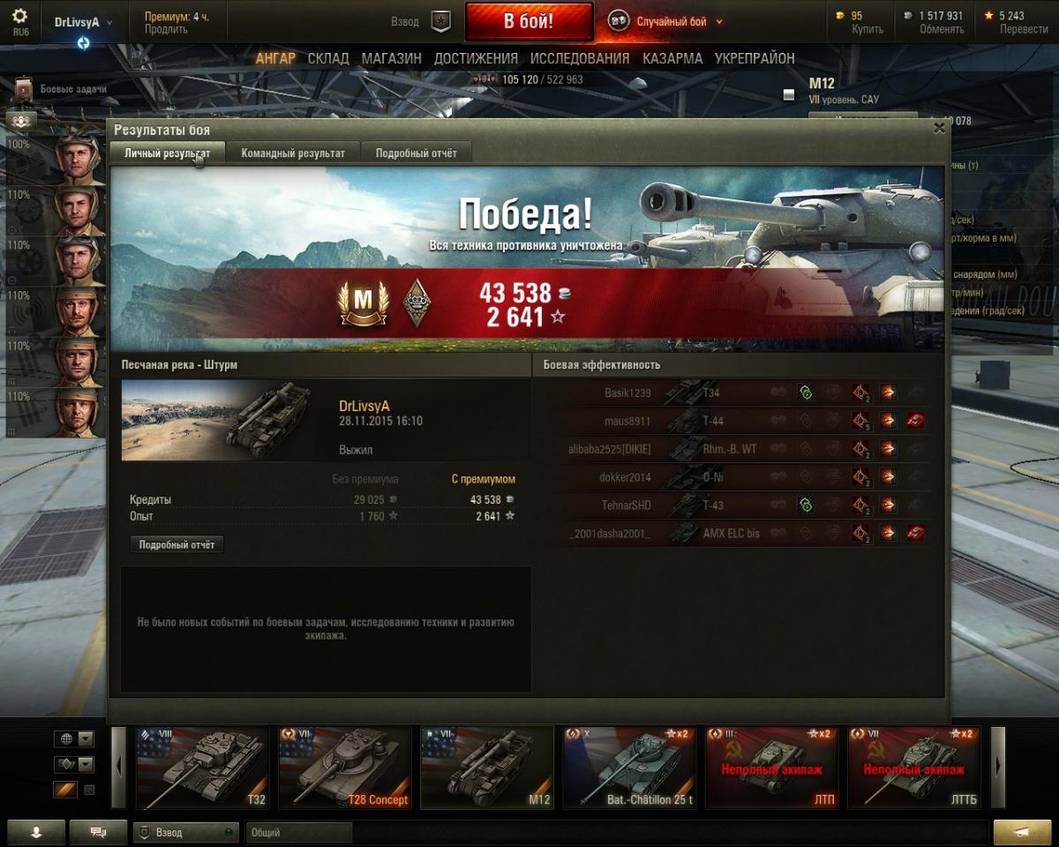
Task: Open the ИССЛЕДОВАНИЯ menu
Action: [580, 58]
